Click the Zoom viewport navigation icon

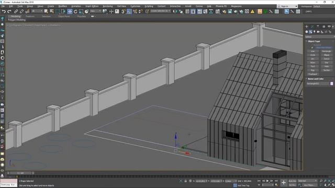click(x=321, y=181)
